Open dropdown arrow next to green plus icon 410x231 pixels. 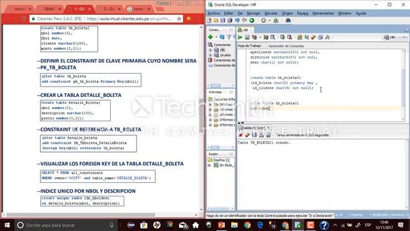coord(216,37)
